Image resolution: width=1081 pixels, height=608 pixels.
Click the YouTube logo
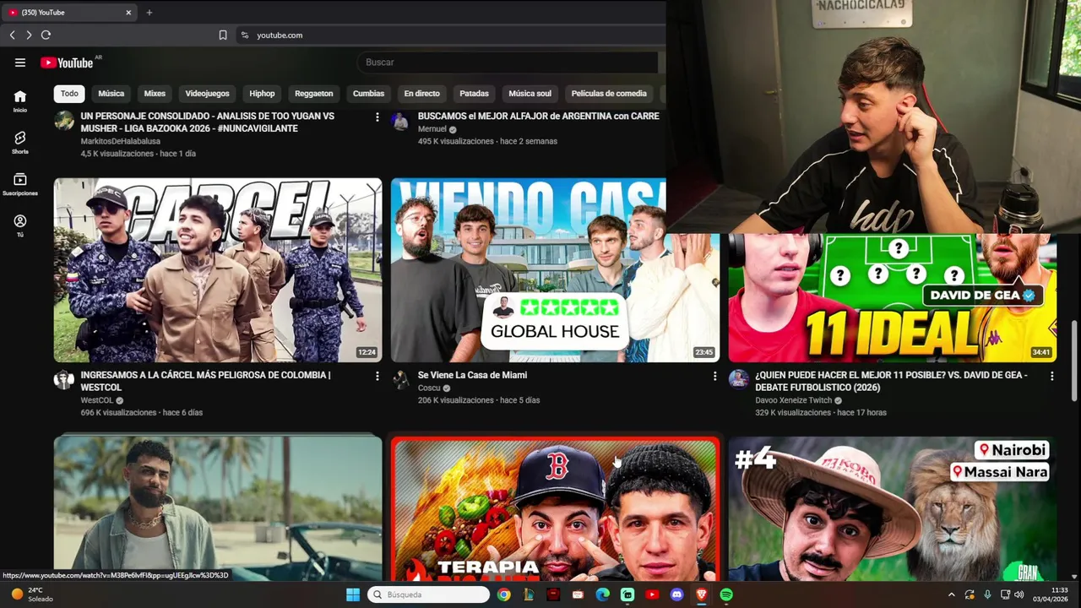click(x=67, y=62)
